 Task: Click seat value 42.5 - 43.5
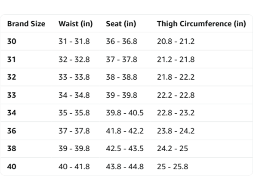[125, 149]
